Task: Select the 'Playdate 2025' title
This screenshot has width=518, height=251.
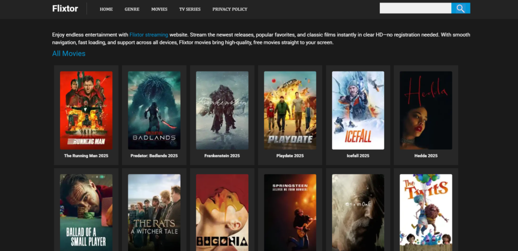Action: pos(290,156)
